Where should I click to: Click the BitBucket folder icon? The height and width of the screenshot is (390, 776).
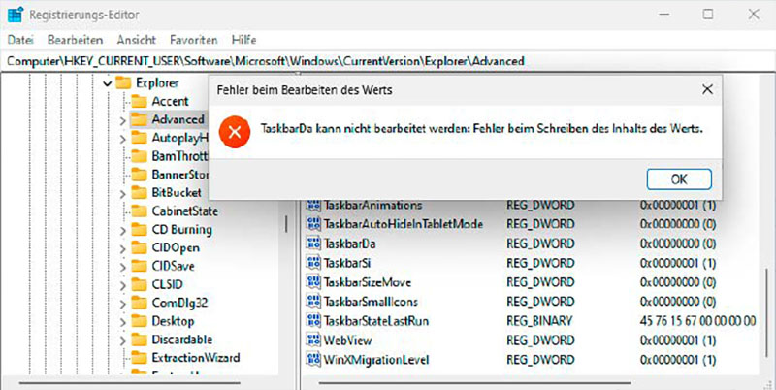(x=139, y=192)
